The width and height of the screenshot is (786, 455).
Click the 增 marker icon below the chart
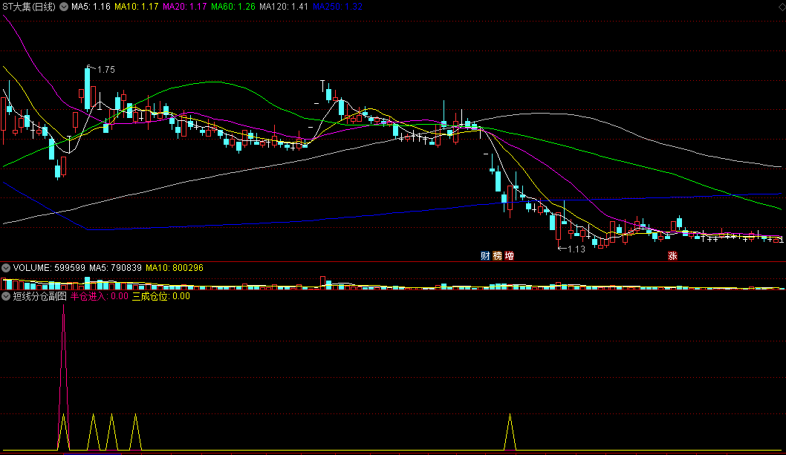click(x=510, y=256)
